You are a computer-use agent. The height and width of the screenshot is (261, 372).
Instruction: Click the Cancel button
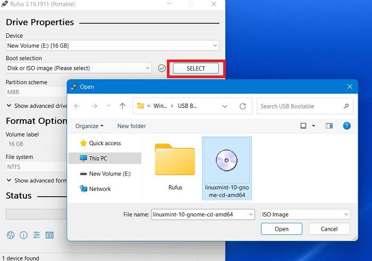coord(329,229)
